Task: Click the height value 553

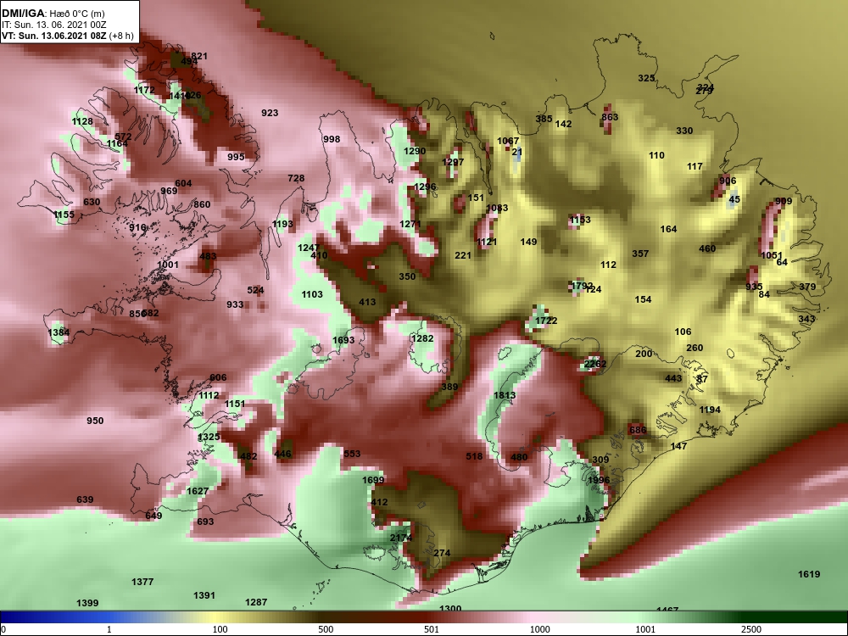Action: pyautogui.click(x=352, y=454)
